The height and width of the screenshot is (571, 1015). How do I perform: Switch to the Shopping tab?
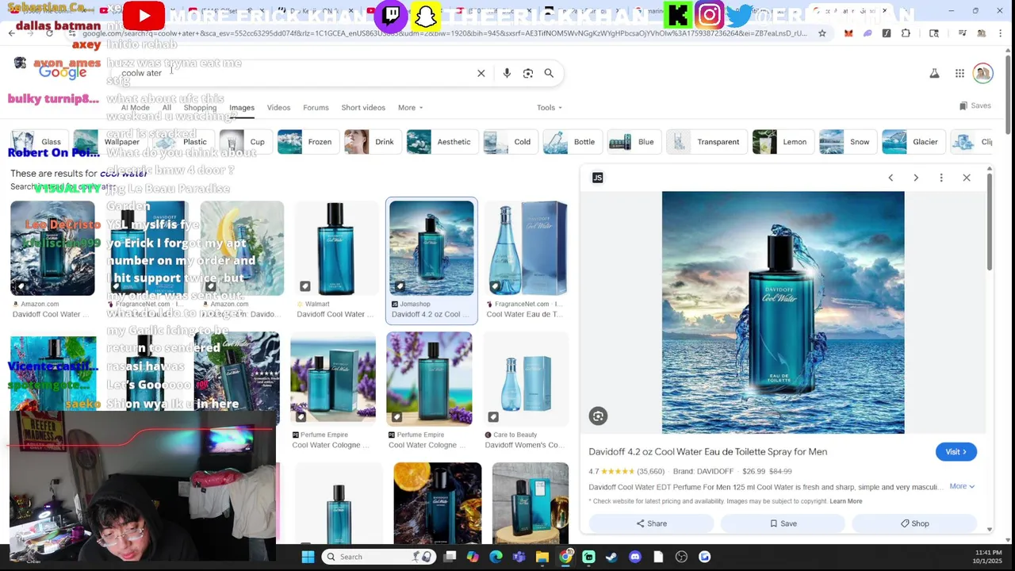[x=200, y=108]
